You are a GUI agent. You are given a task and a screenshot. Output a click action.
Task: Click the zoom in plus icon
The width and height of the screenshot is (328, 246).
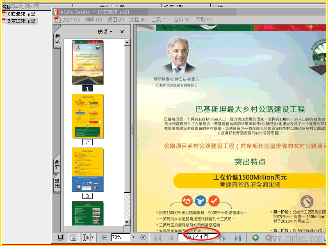[143, 237]
